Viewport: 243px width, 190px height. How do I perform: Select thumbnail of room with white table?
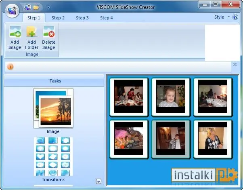[x=213, y=97]
